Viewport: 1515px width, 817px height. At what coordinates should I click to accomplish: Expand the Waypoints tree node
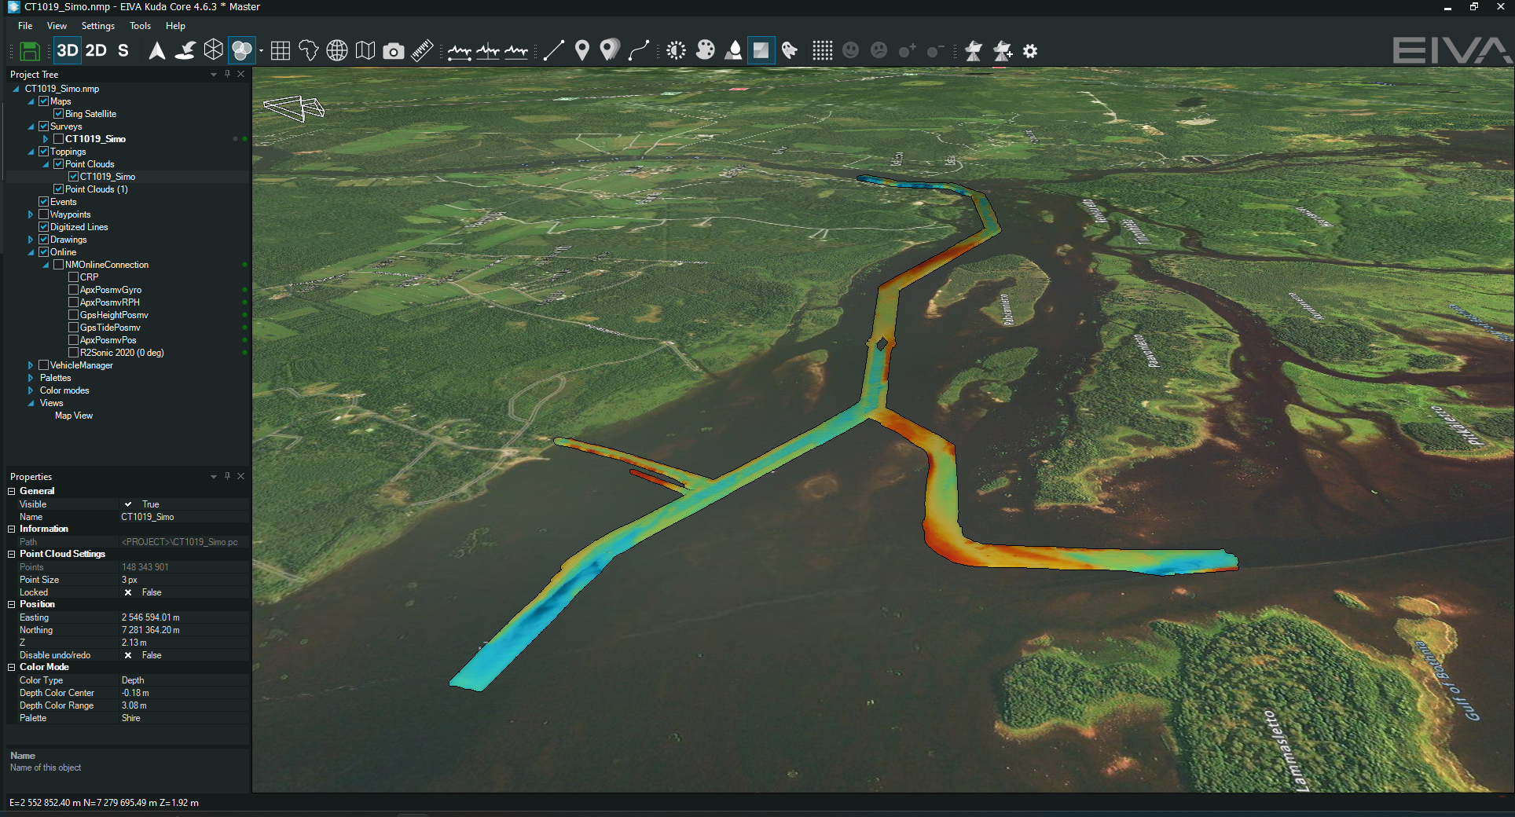click(31, 214)
